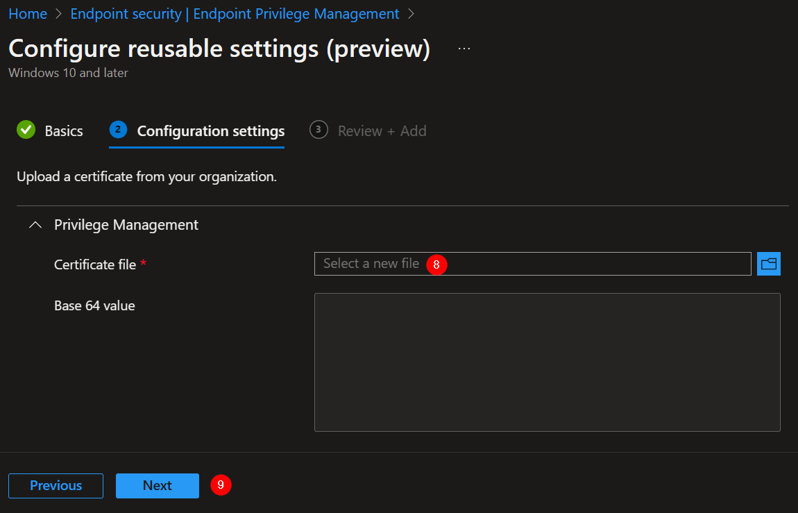Click the step 3 circle indicator

click(x=318, y=130)
